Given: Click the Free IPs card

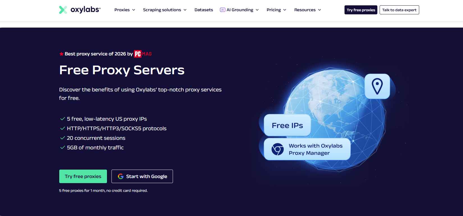Looking at the screenshot, I should tap(287, 125).
